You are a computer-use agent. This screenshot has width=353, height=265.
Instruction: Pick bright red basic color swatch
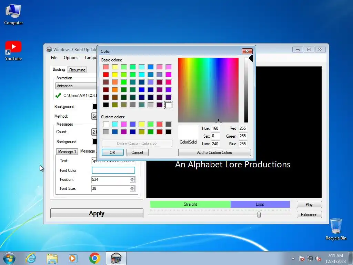coord(106,75)
